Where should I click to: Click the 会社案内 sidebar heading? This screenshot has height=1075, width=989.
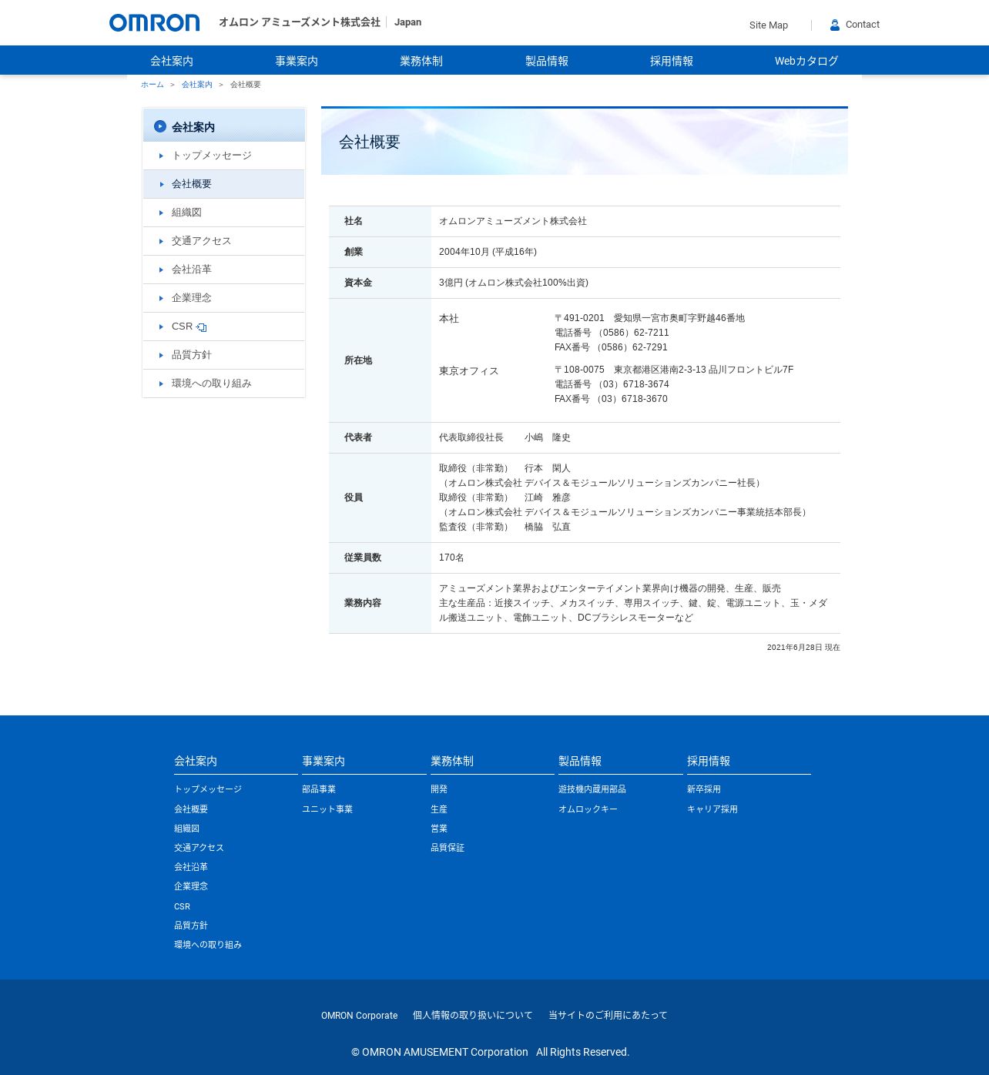pyautogui.click(x=224, y=126)
